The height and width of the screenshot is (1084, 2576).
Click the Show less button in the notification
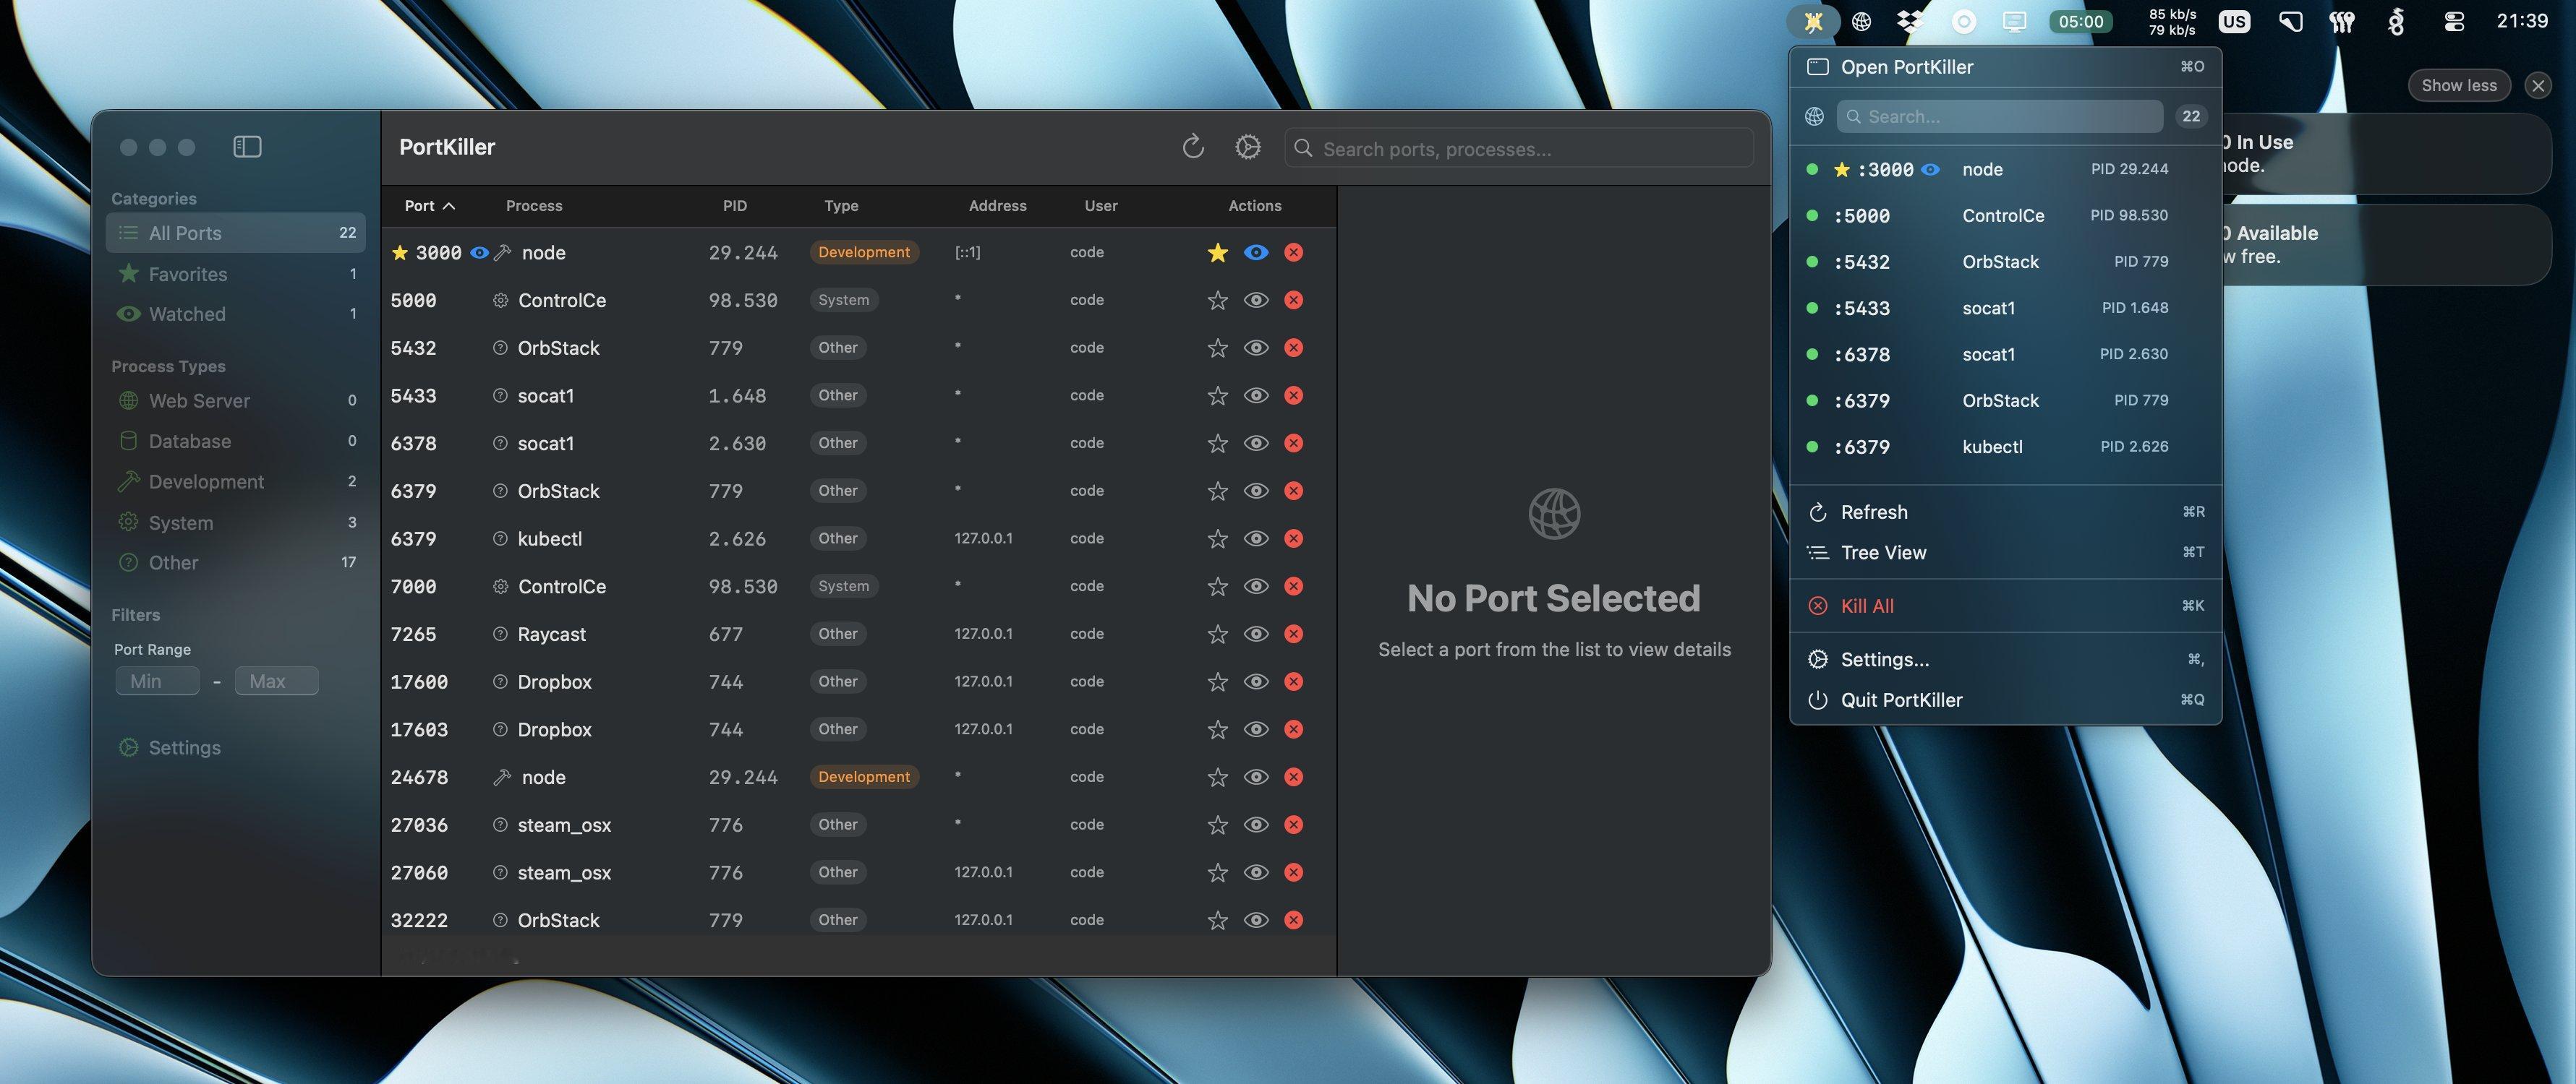click(x=2458, y=85)
